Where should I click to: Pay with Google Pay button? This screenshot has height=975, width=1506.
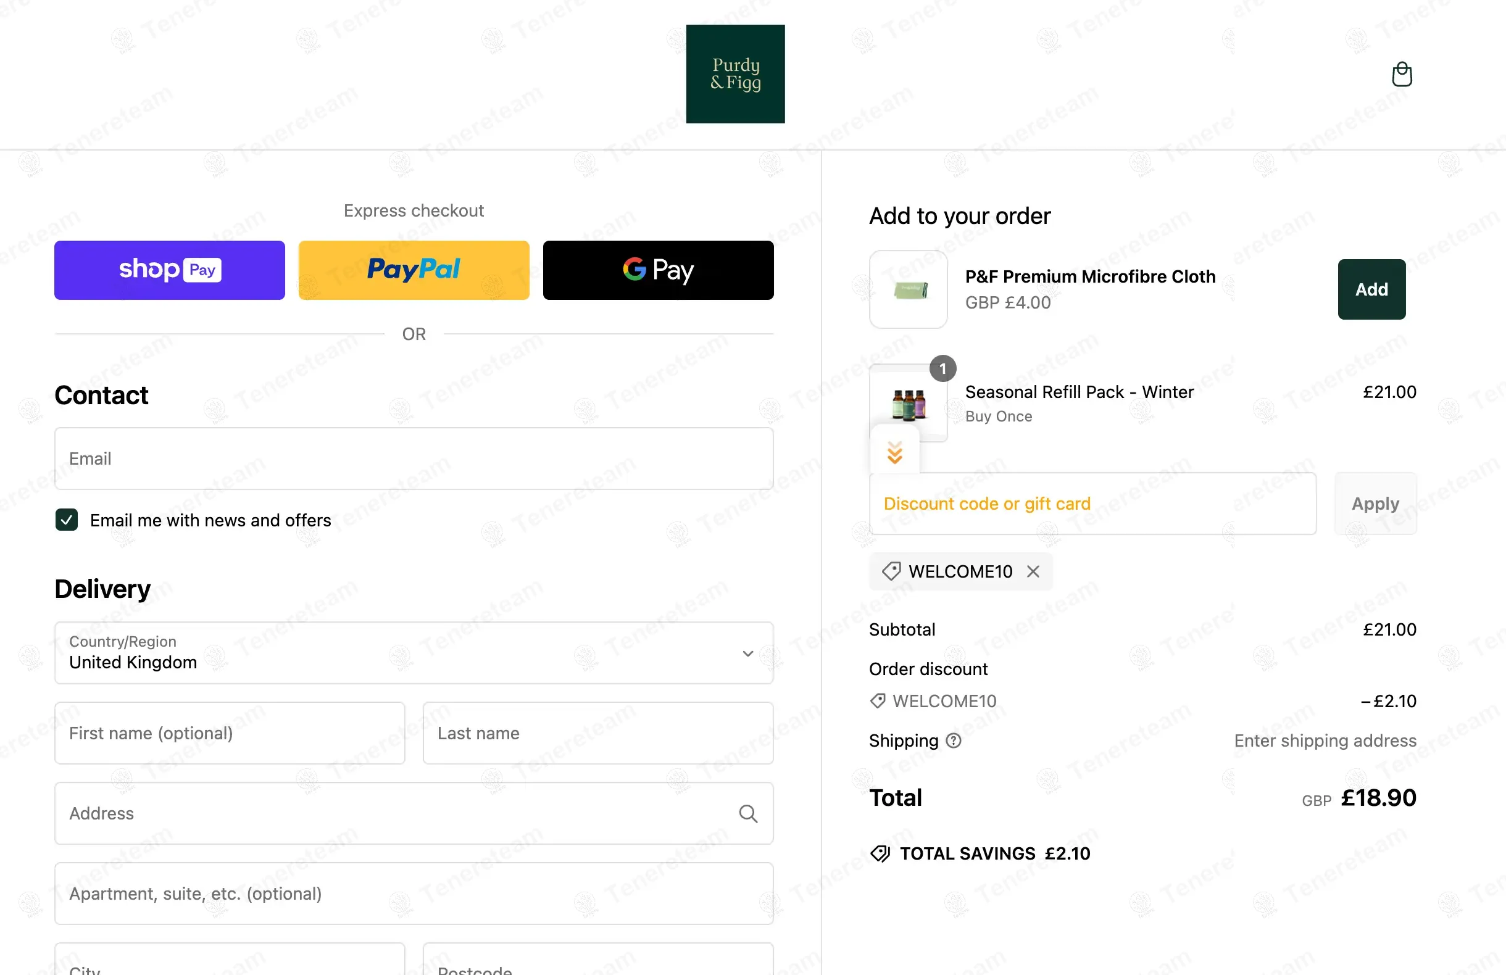point(658,270)
